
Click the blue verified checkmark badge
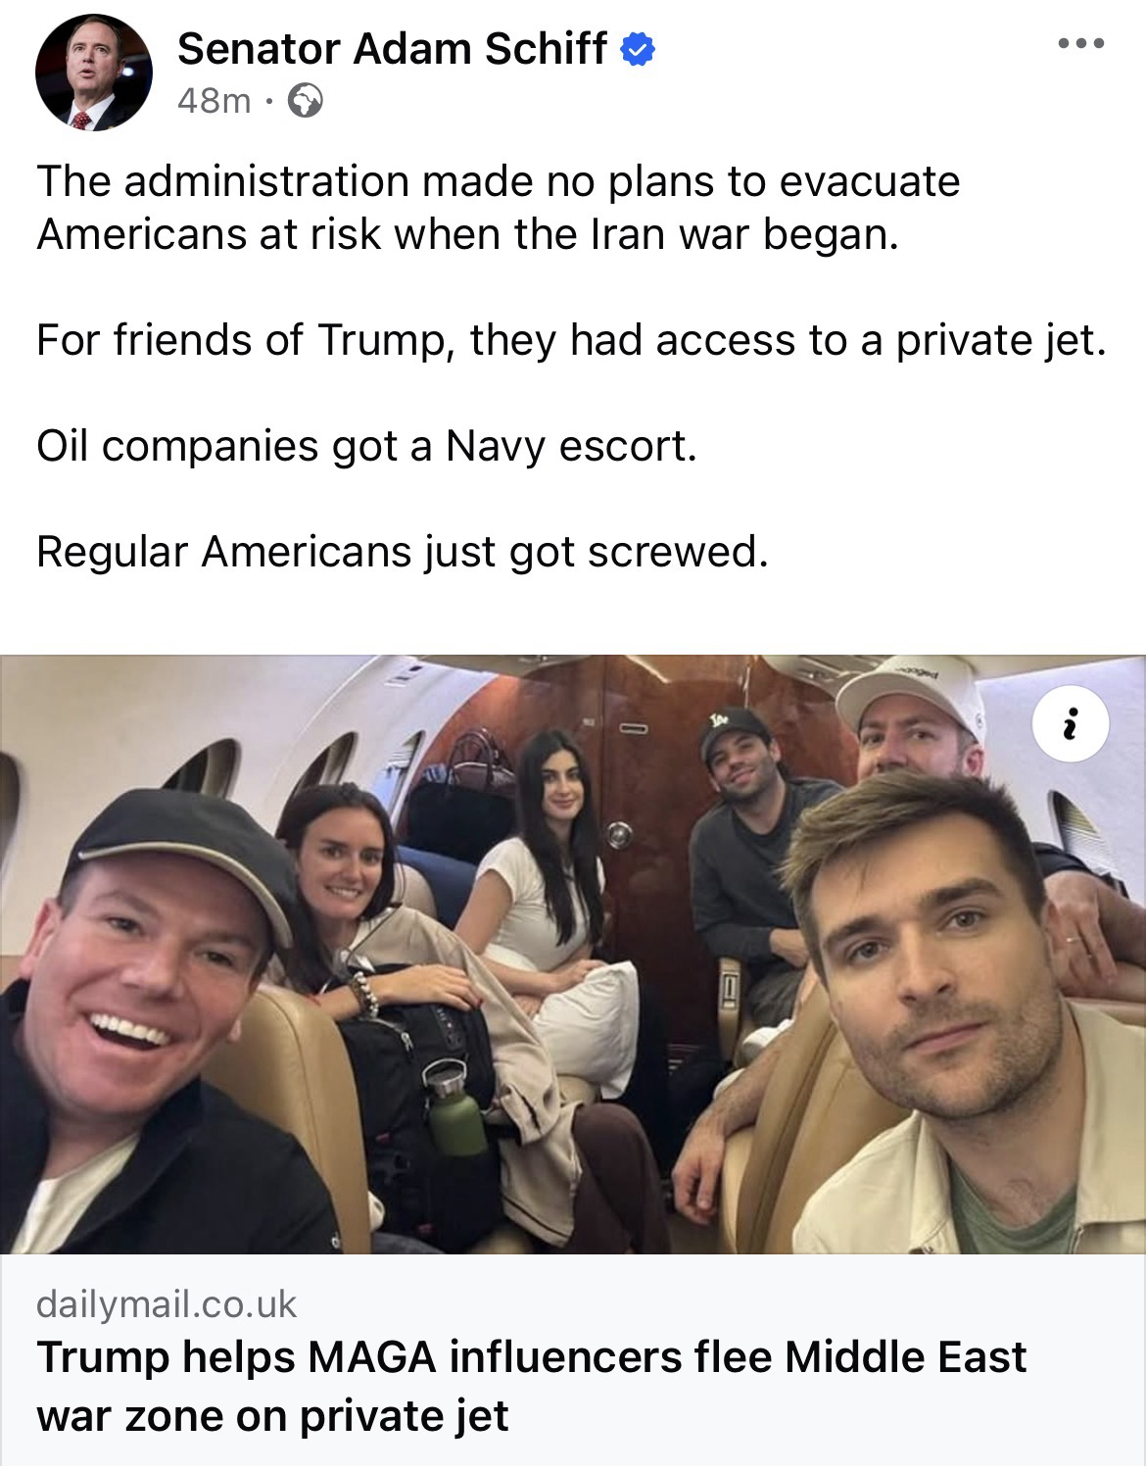(638, 49)
